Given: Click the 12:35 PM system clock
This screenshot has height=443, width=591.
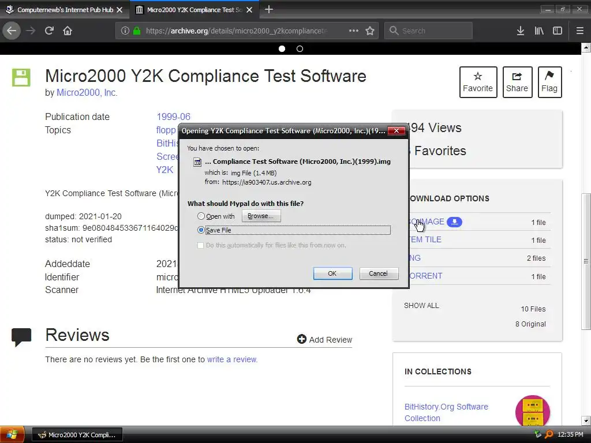Looking at the screenshot, I should [x=570, y=435].
